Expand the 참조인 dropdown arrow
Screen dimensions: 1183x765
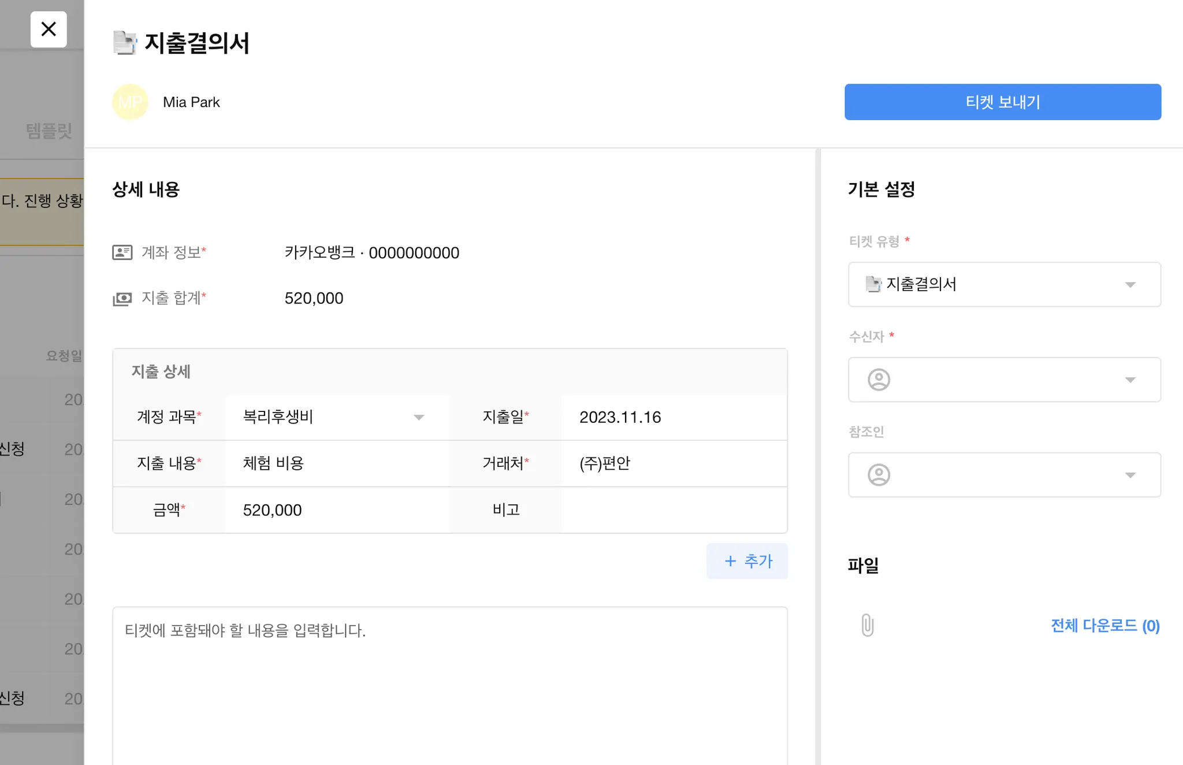click(x=1130, y=475)
